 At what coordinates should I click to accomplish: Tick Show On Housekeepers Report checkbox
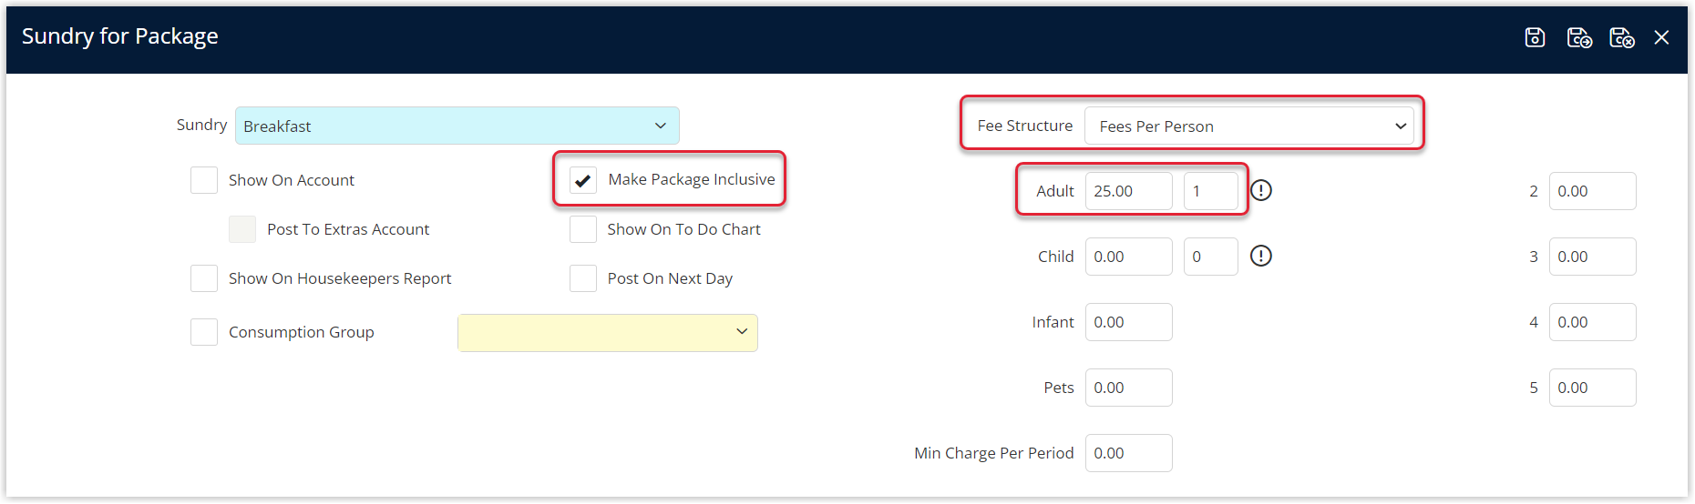[204, 278]
